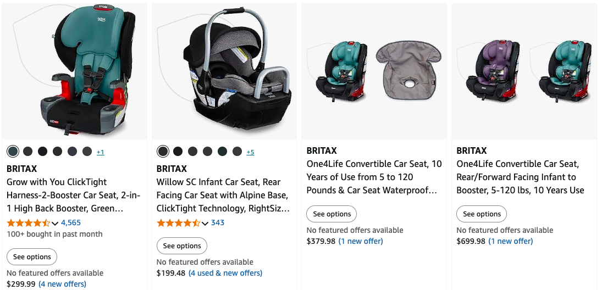Show +1 more color for Grow with You

click(x=100, y=152)
